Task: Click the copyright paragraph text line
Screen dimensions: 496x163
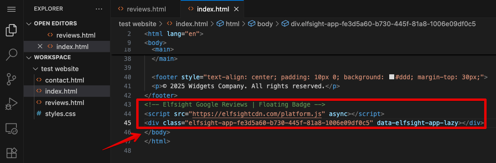Action: coord(246,86)
